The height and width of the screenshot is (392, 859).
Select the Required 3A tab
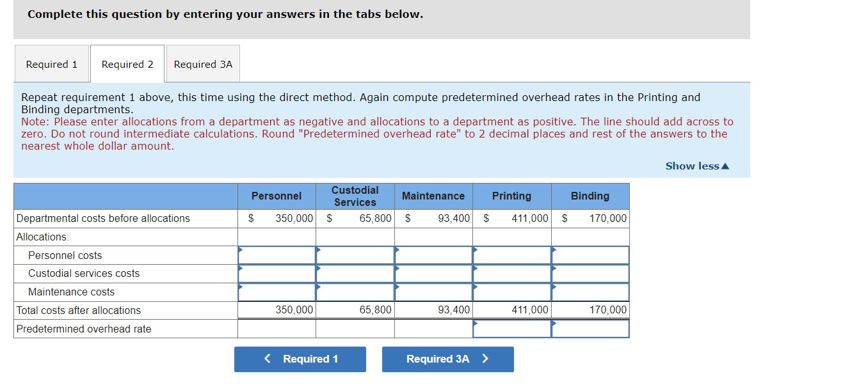point(202,64)
